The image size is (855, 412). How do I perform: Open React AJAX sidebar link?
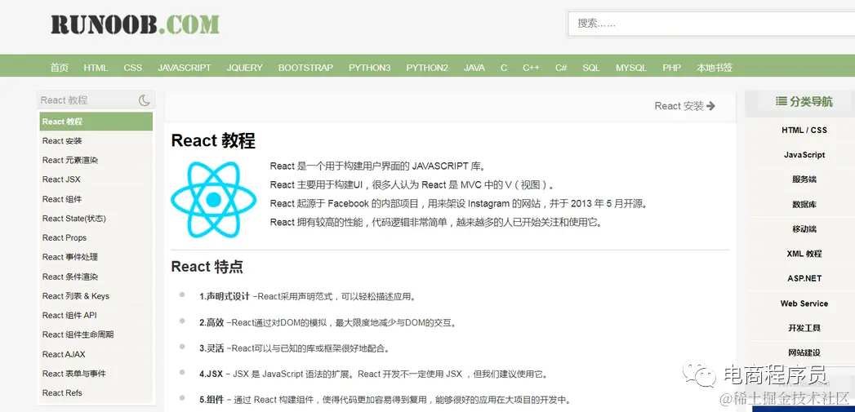coord(64,354)
